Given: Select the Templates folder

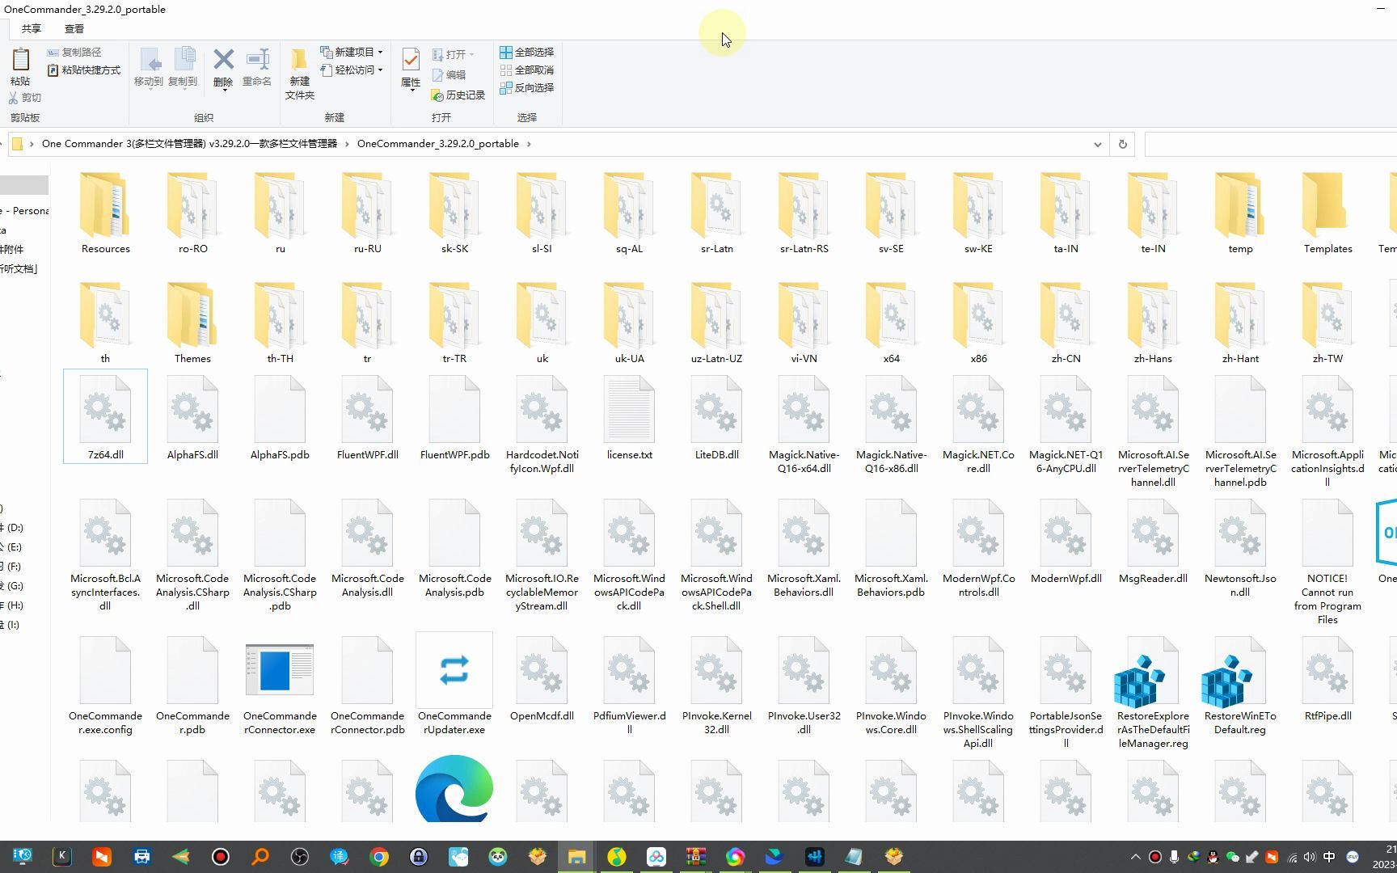Looking at the screenshot, I should pyautogui.click(x=1327, y=214).
